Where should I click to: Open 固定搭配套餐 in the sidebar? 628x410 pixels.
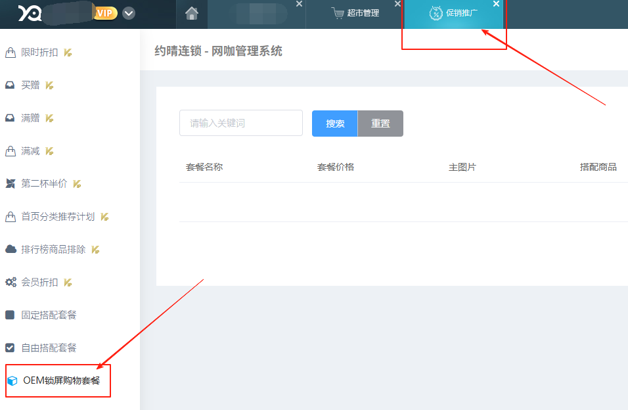[49, 315]
